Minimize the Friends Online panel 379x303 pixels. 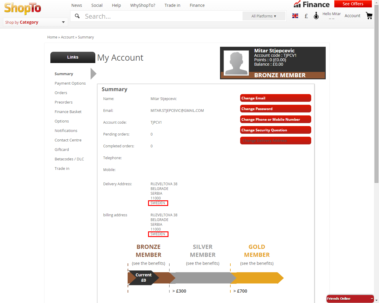[372, 299]
